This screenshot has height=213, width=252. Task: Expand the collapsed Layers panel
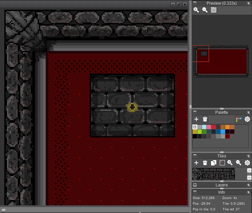point(195,185)
